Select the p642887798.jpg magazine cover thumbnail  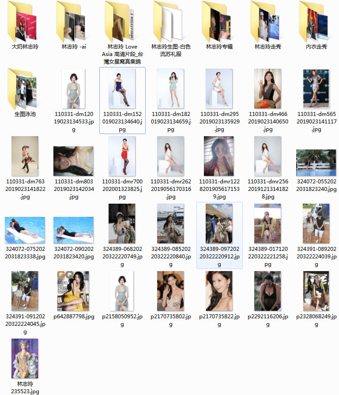(x=73, y=291)
